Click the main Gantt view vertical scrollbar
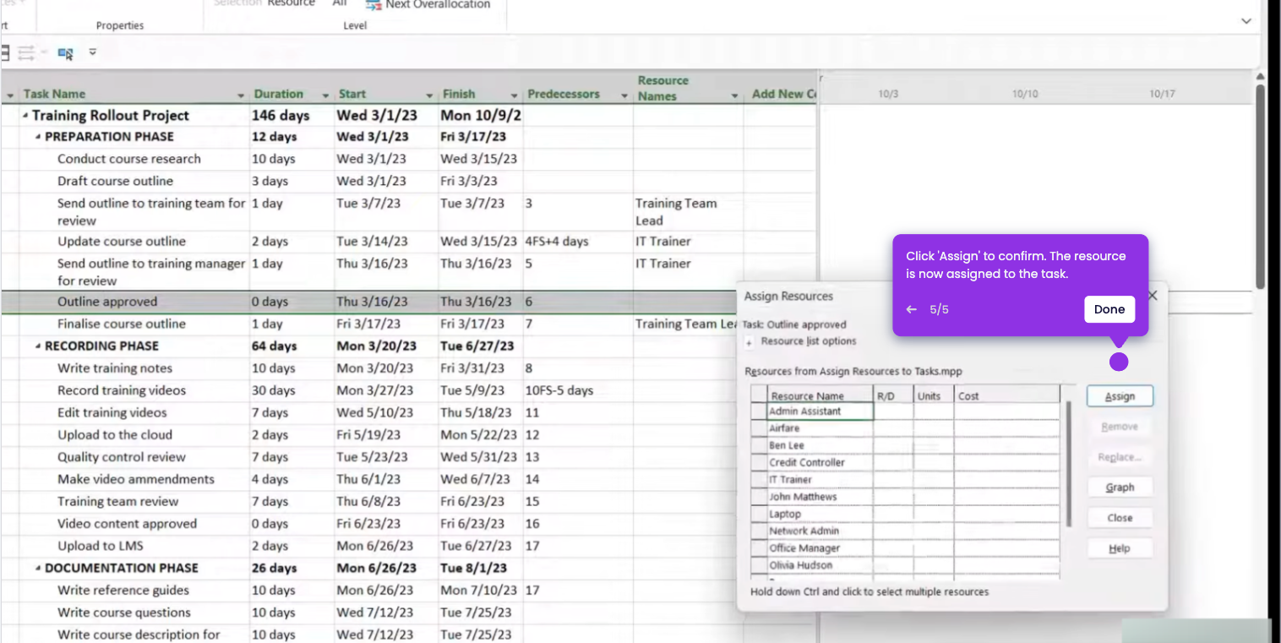The width and height of the screenshot is (1281, 643). [1260, 186]
